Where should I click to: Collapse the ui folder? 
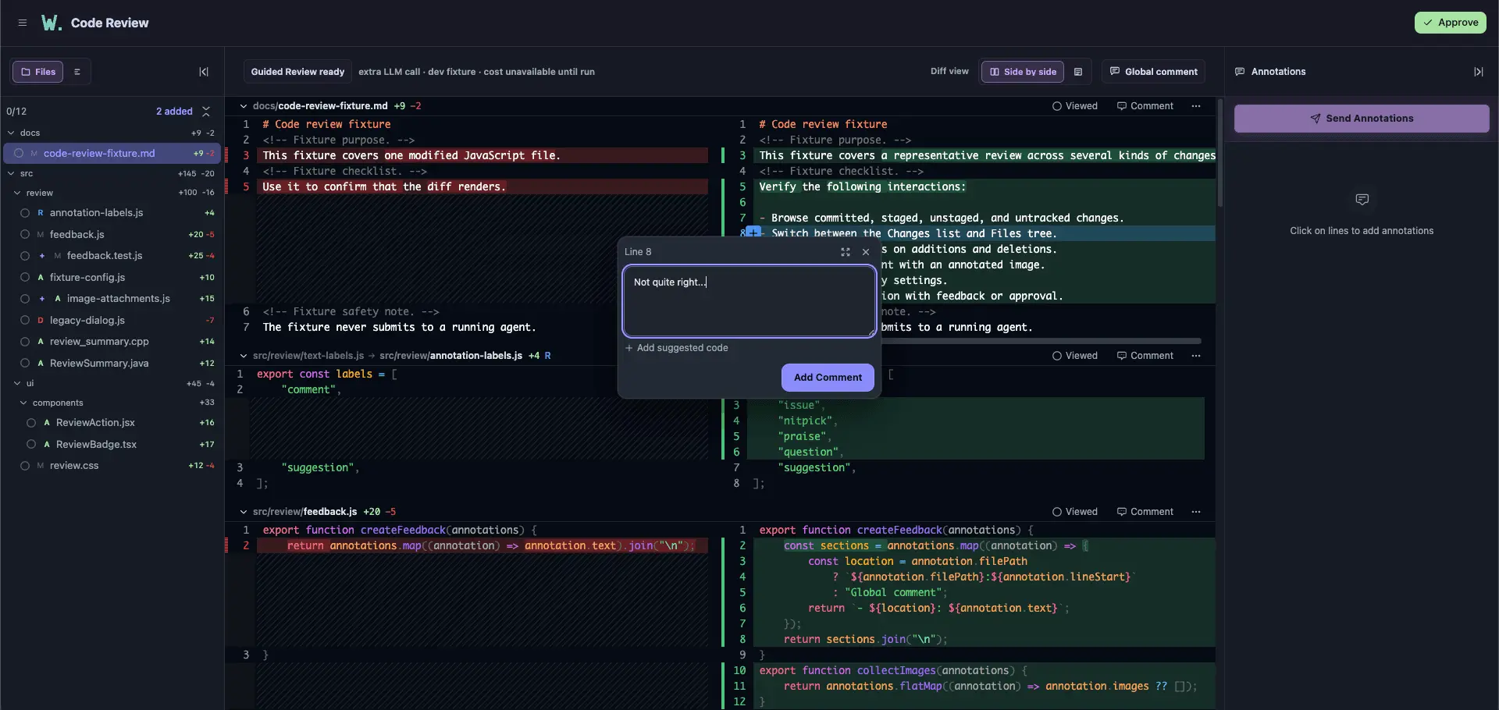point(17,384)
